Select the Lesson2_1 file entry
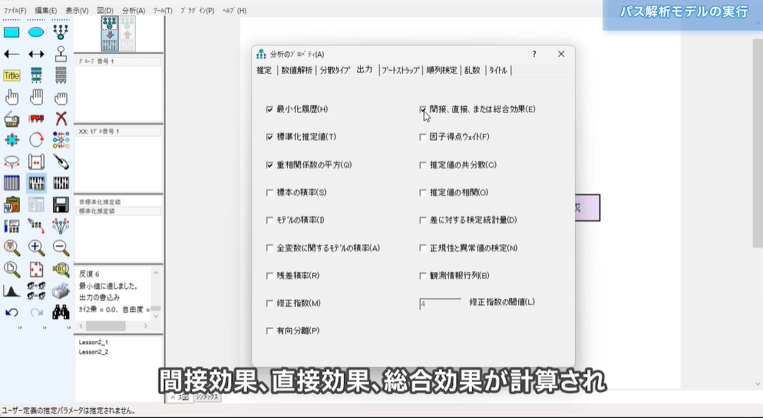The width and height of the screenshot is (763, 418). [94, 342]
